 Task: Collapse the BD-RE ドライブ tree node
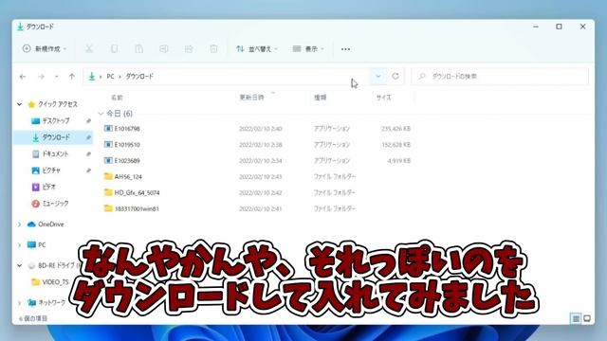tap(19, 265)
